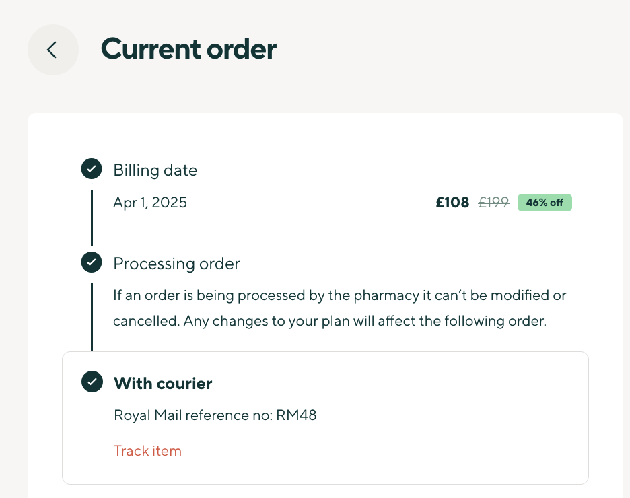Image resolution: width=630 pixels, height=498 pixels.
Task: Click the Processing order checkmark icon
Action: click(92, 262)
